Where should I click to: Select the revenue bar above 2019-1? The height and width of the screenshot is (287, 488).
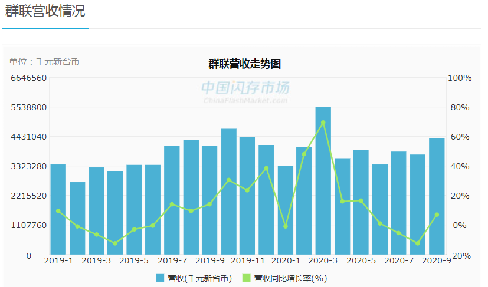click(x=58, y=209)
